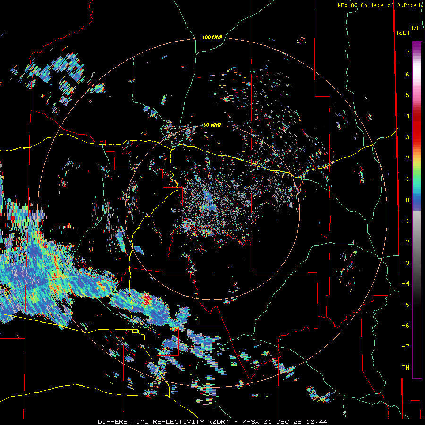Click the 6 value on the color scale
425x425 pixels.
[x=408, y=74]
